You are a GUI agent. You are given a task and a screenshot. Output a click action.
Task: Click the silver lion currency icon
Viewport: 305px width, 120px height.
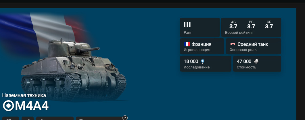(x=256, y=62)
